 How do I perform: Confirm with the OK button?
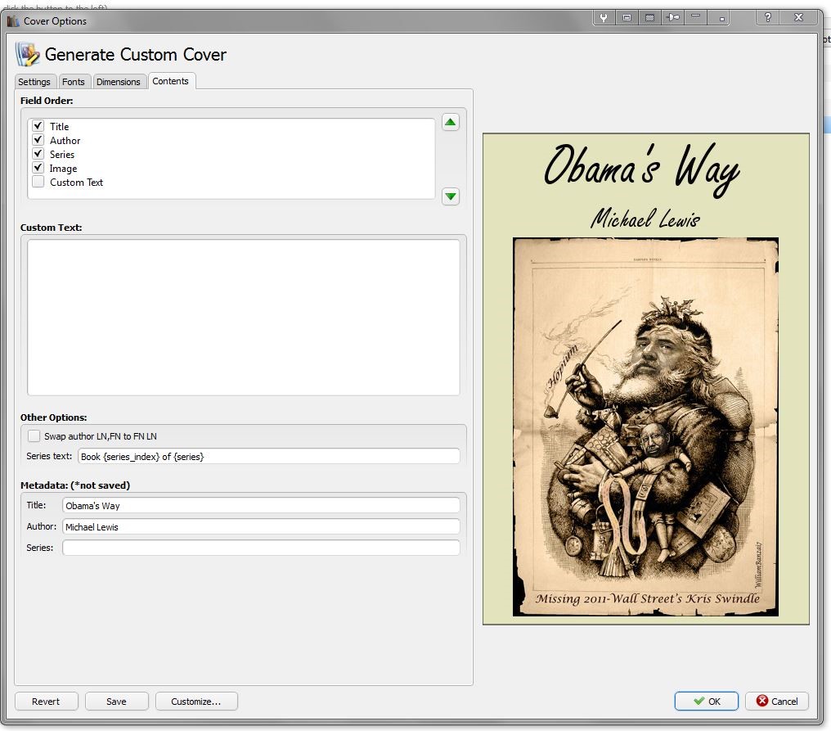pos(706,702)
